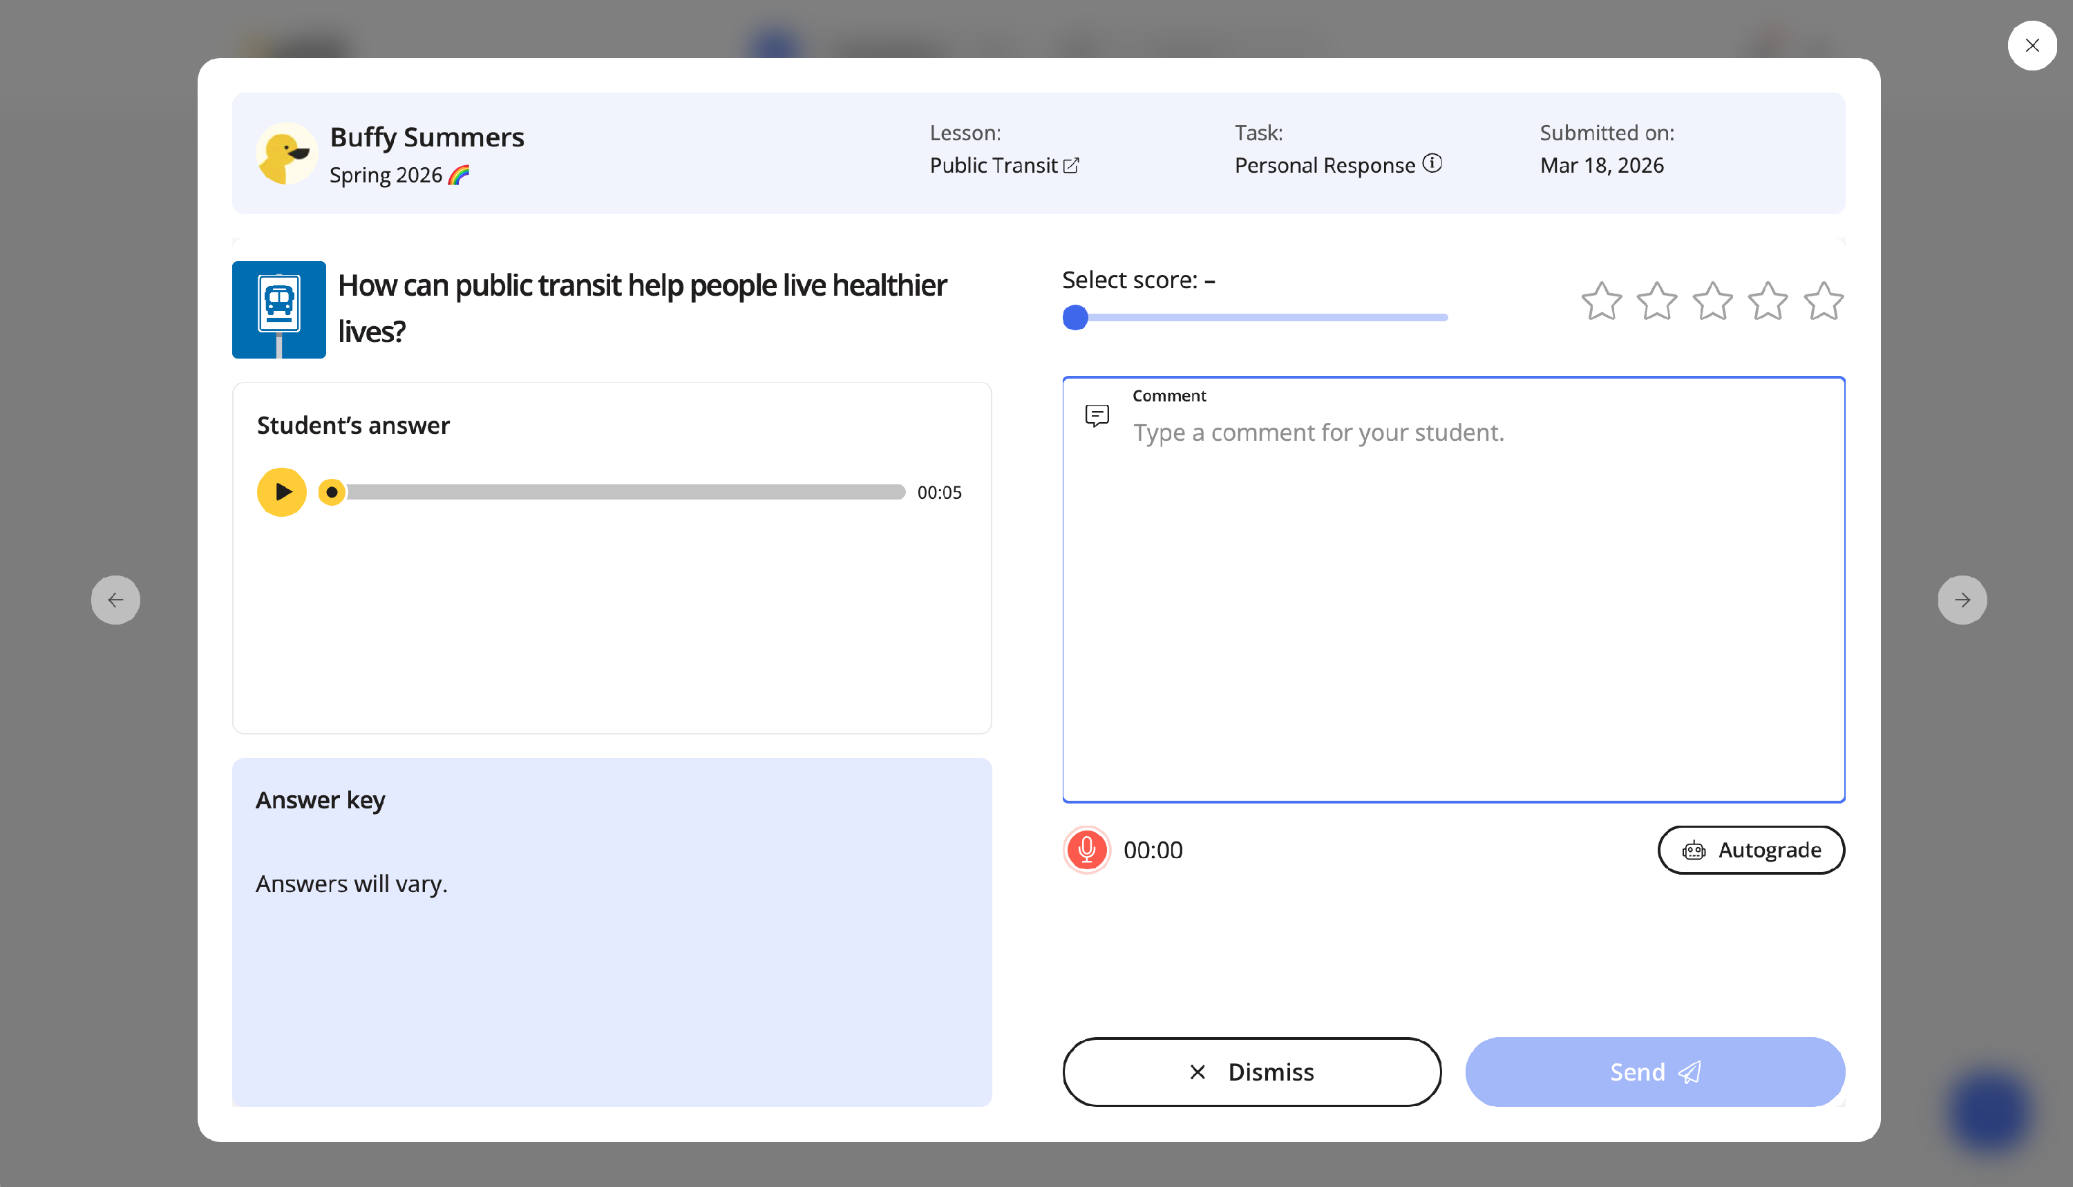The width and height of the screenshot is (2073, 1187).
Task: Click Buffy Summers duck avatar
Action: pos(285,153)
